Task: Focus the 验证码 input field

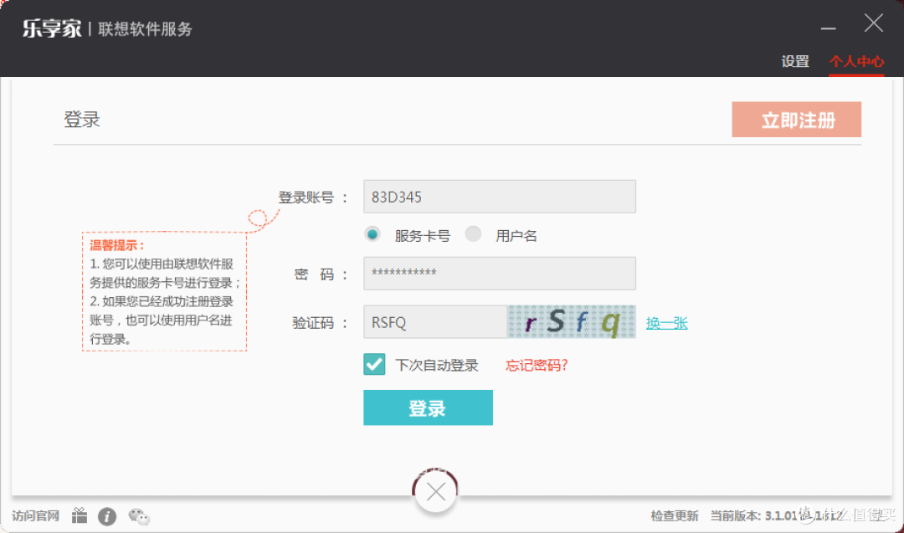Action: coord(435,321)
